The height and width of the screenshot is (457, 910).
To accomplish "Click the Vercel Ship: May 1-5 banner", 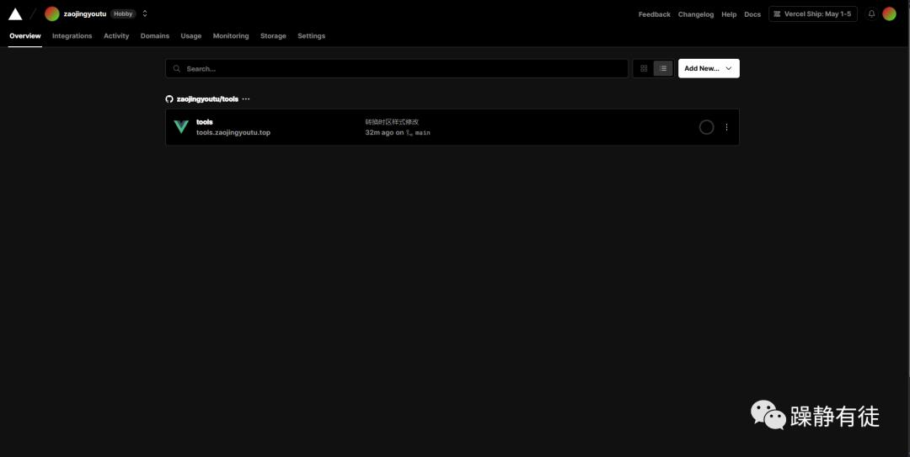I will pos(812,14).
